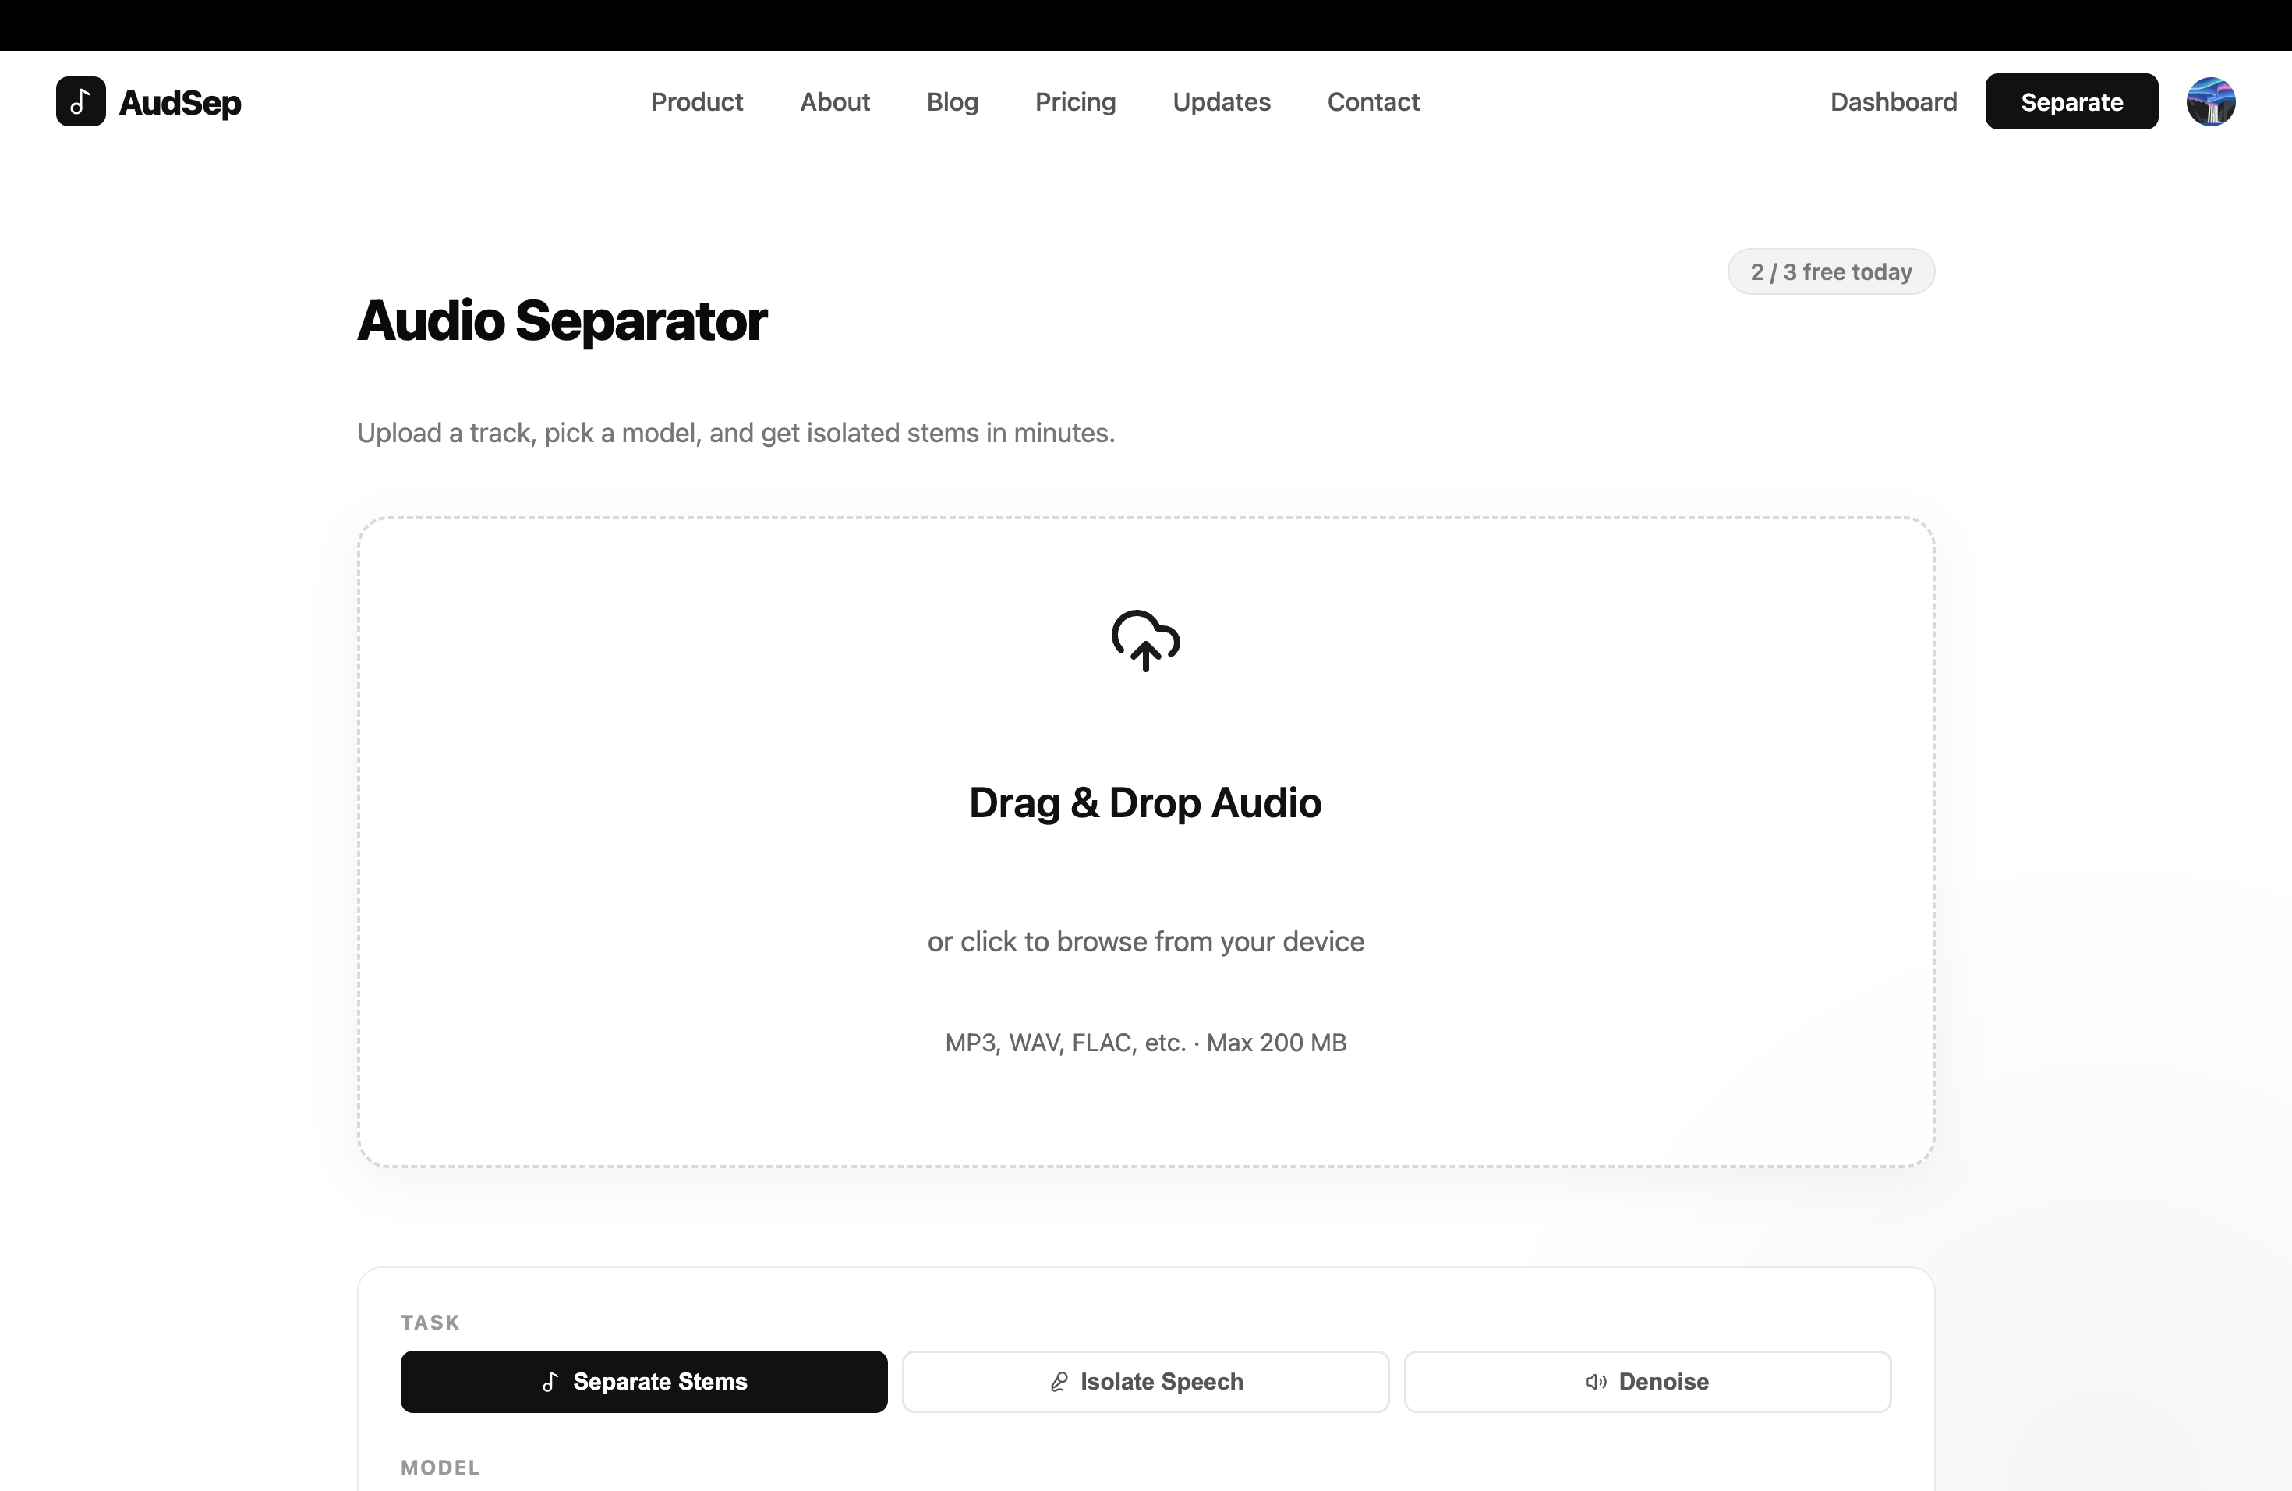Open the user profile avatar
Viewport: 2292px width, 1491px height.
click(x=2210, y=101)
